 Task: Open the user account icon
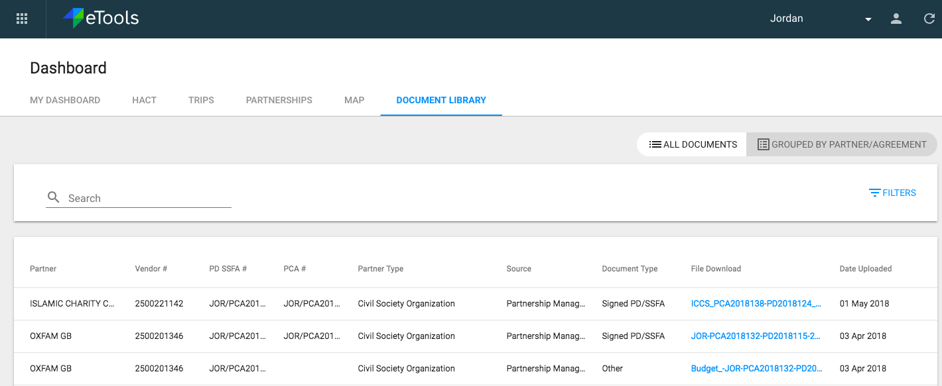[x=896, y=19]
